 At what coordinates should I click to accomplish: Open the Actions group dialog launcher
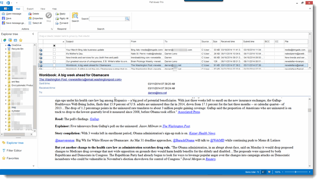(51, 29)
